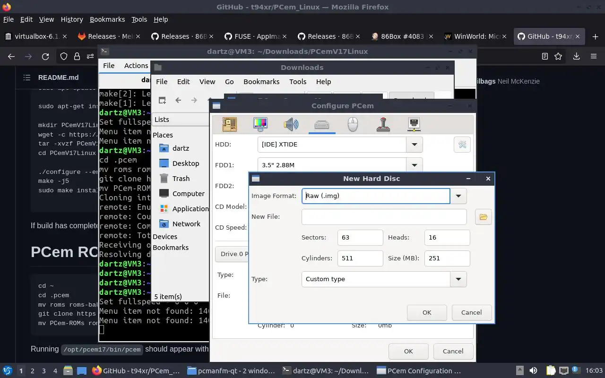
Task: Switch to the 86Box #4083 Firefox tab
Action: pos(402,36)
